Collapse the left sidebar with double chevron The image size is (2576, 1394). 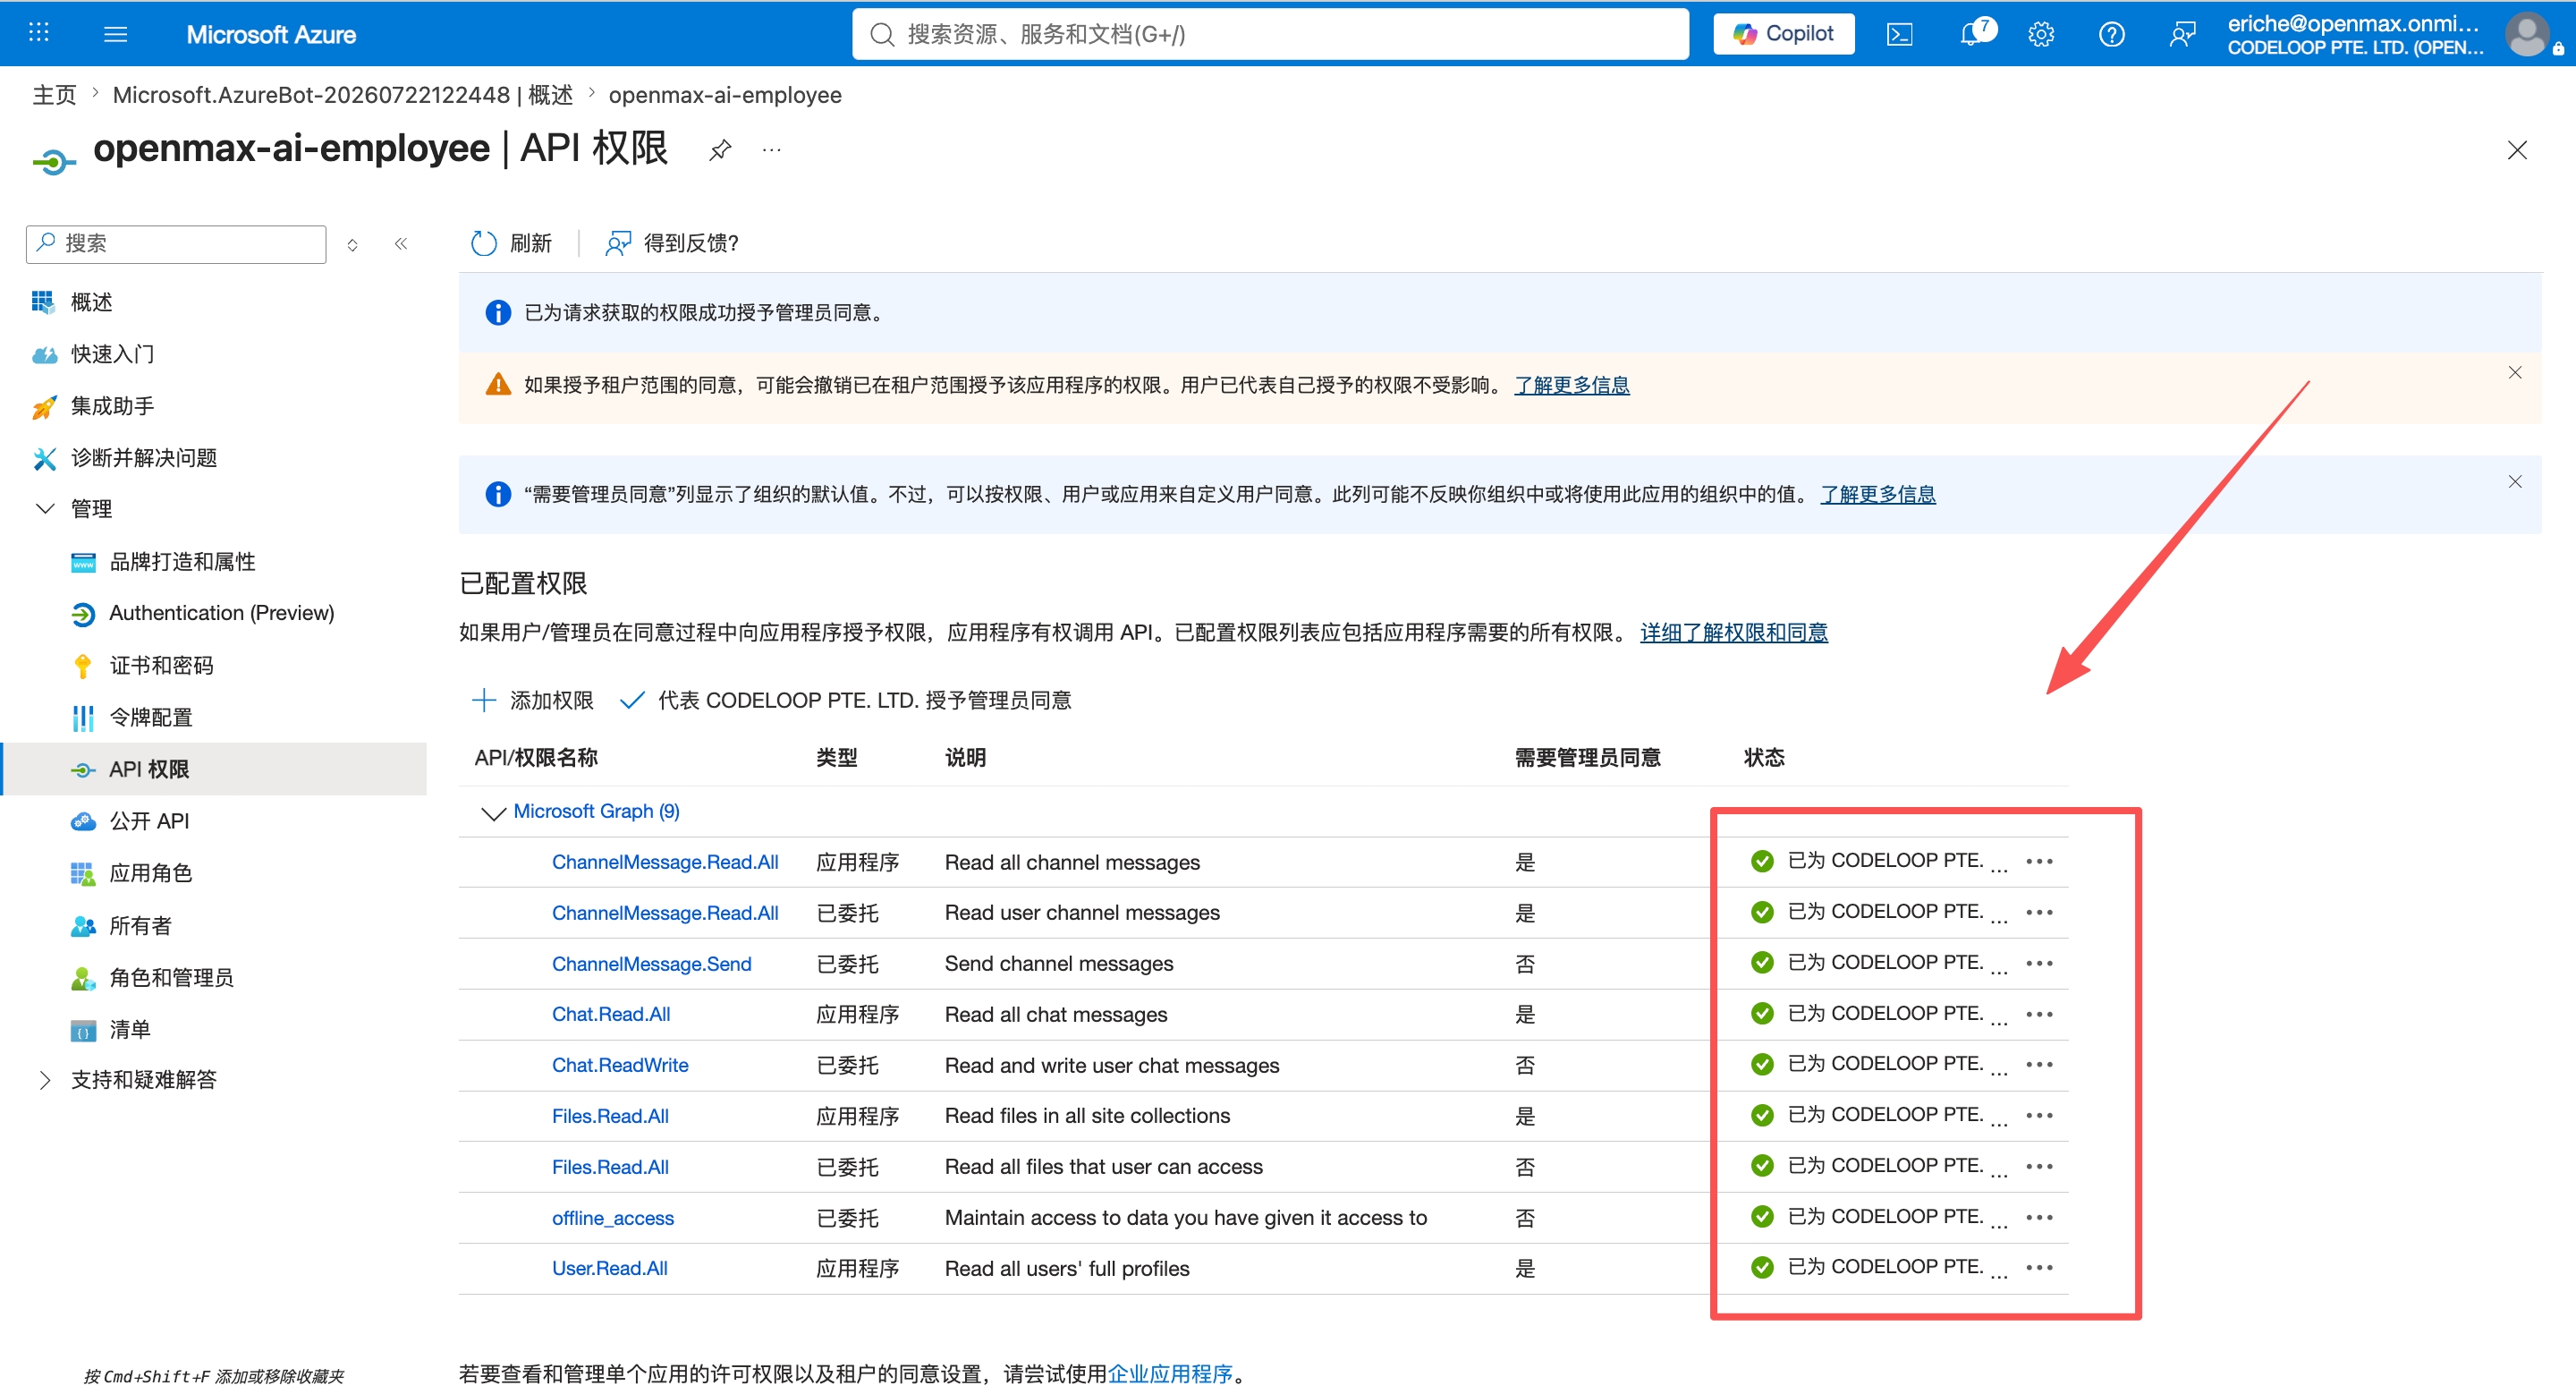click(401, 244)
